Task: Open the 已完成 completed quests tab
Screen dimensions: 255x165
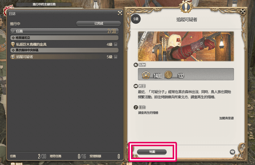Action: tap(99, 24)
